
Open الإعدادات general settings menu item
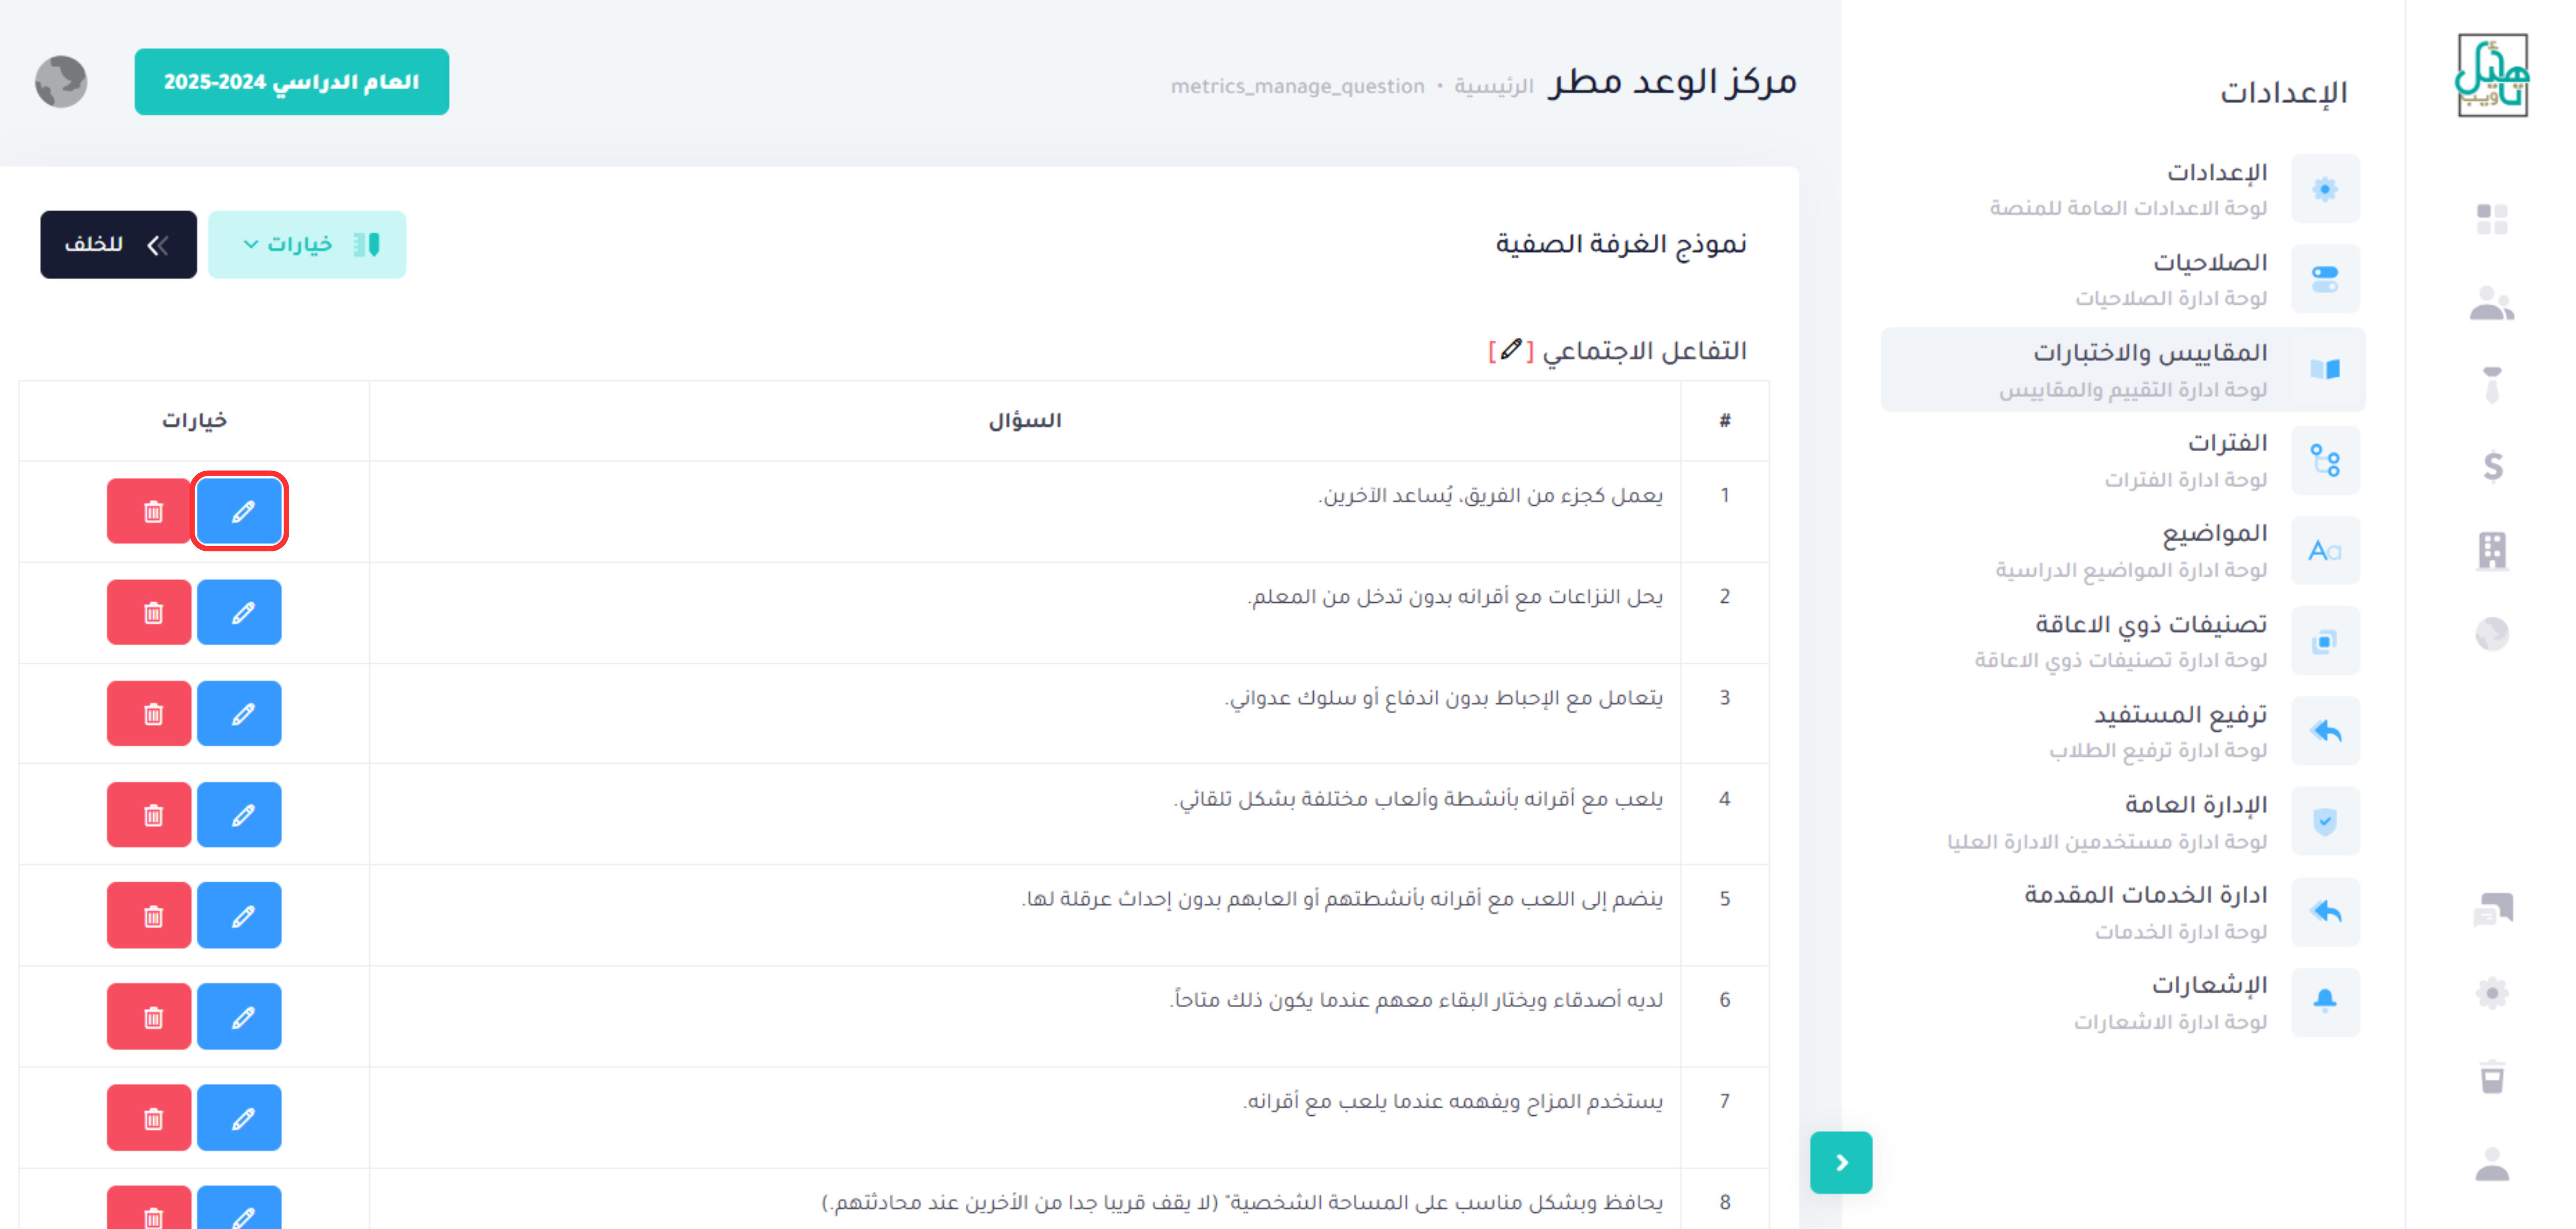coord(2123,189)
